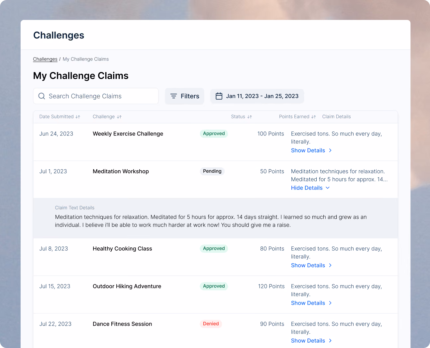Click the search magnifier icon
Screen dimensions: 430x348
pos(42,96)
